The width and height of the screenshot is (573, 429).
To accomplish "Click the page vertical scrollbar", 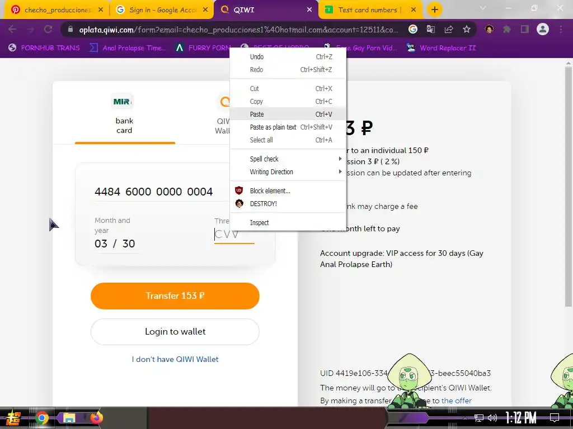I will pyautogui.click(x=569, y=186).
